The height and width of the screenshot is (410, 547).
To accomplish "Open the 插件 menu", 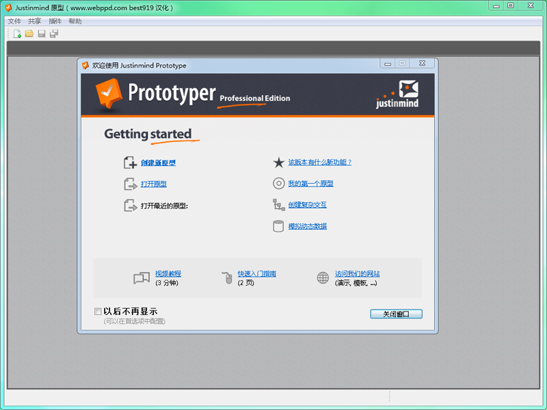I will (x=55, y=21).
